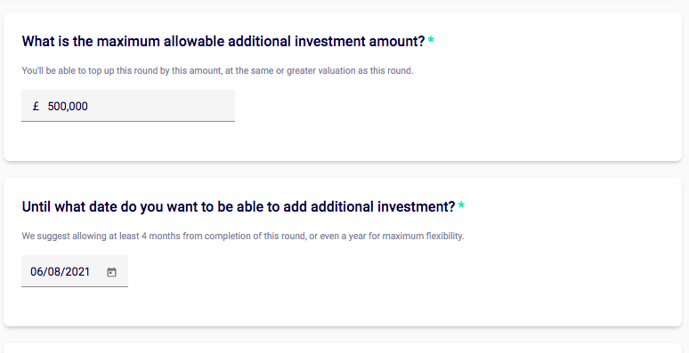
Task: Open the calendar picker icon
Action: coord(111,272)
